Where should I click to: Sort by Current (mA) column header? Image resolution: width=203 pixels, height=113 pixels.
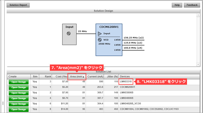tap(95, 77)
